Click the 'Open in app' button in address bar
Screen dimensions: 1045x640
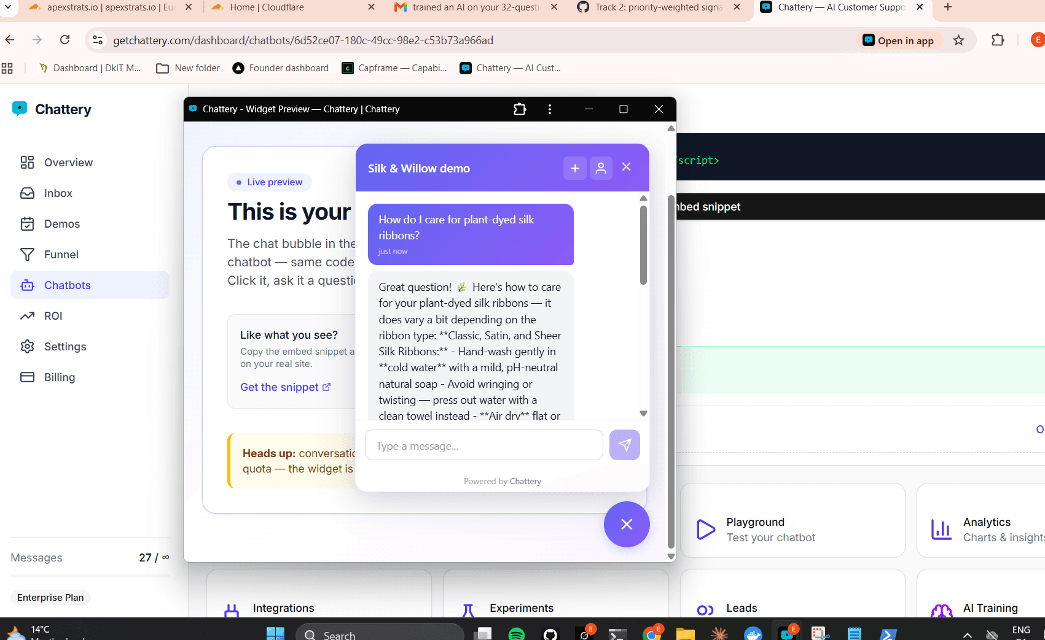pos(899,40)
